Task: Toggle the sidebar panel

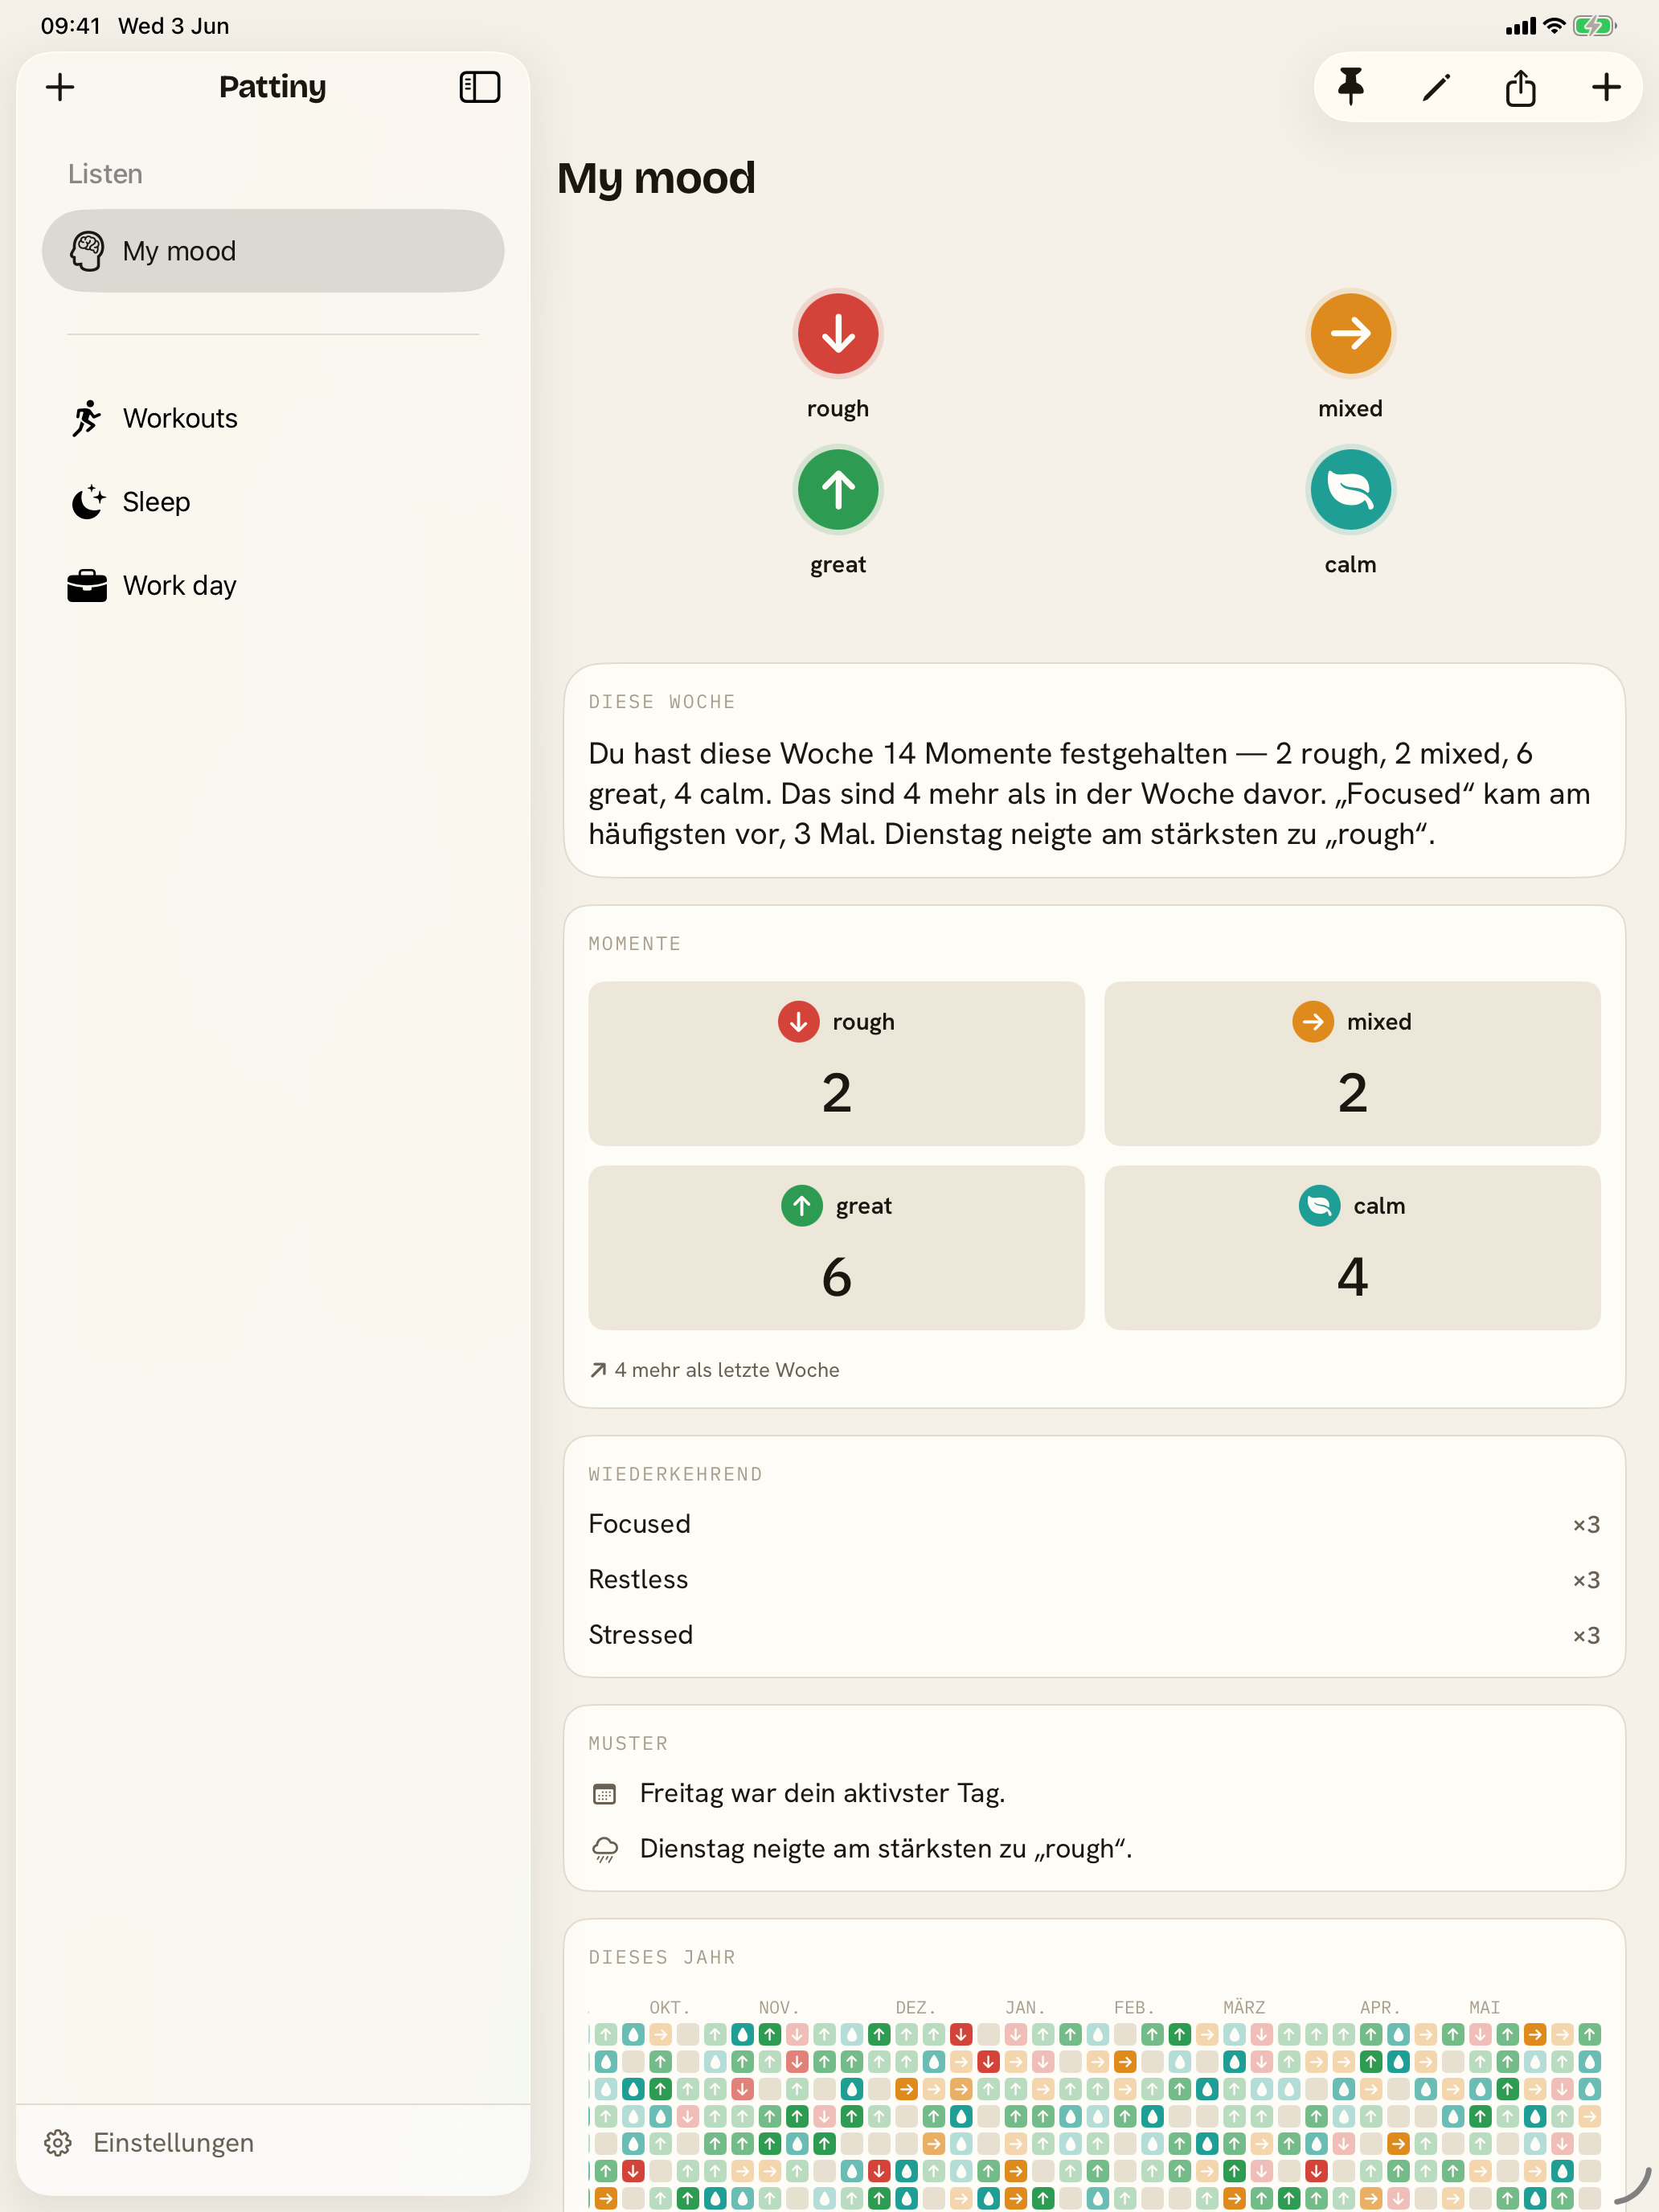Action: pos(479,87)
